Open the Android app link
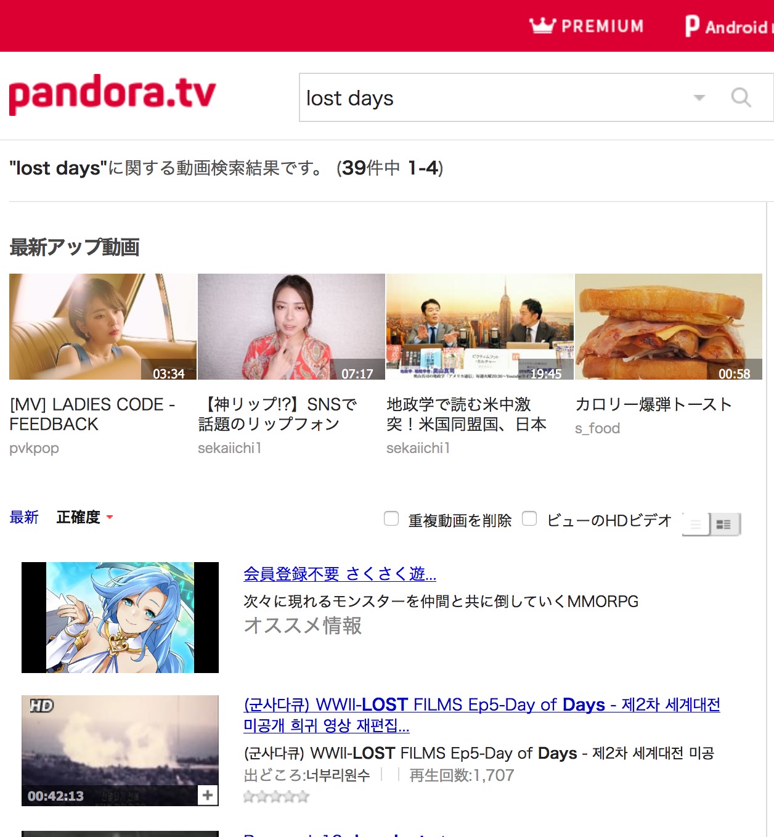The image size is (774, 837). [728, 27]
